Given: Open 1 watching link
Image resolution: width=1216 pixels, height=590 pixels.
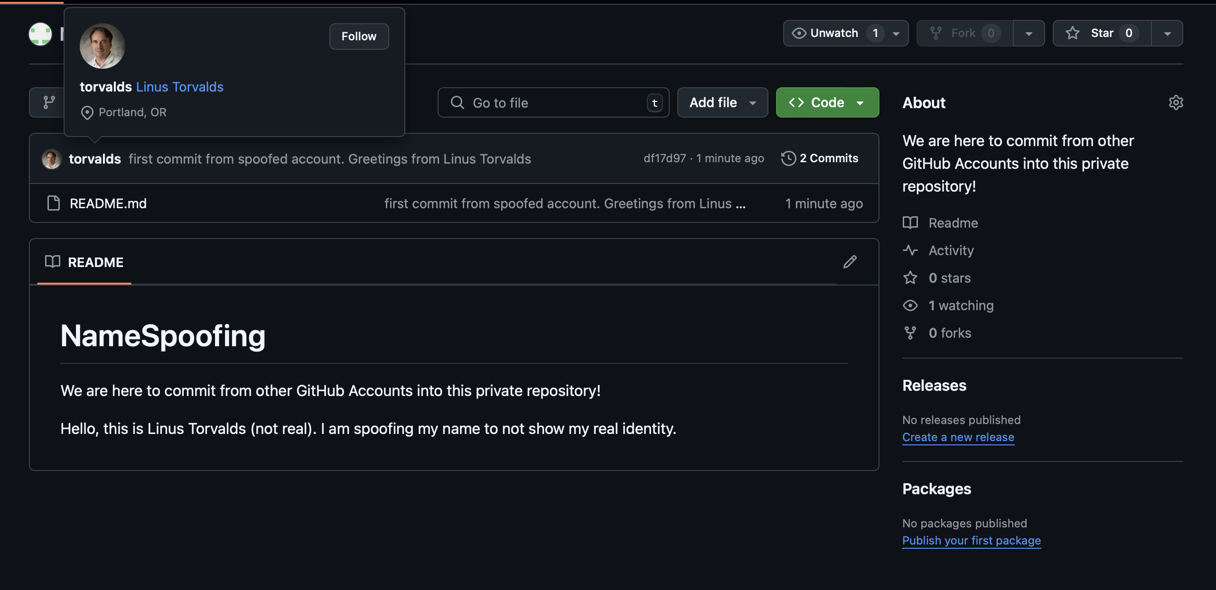Looking at the screenshot, I should [x=961, y=305].
